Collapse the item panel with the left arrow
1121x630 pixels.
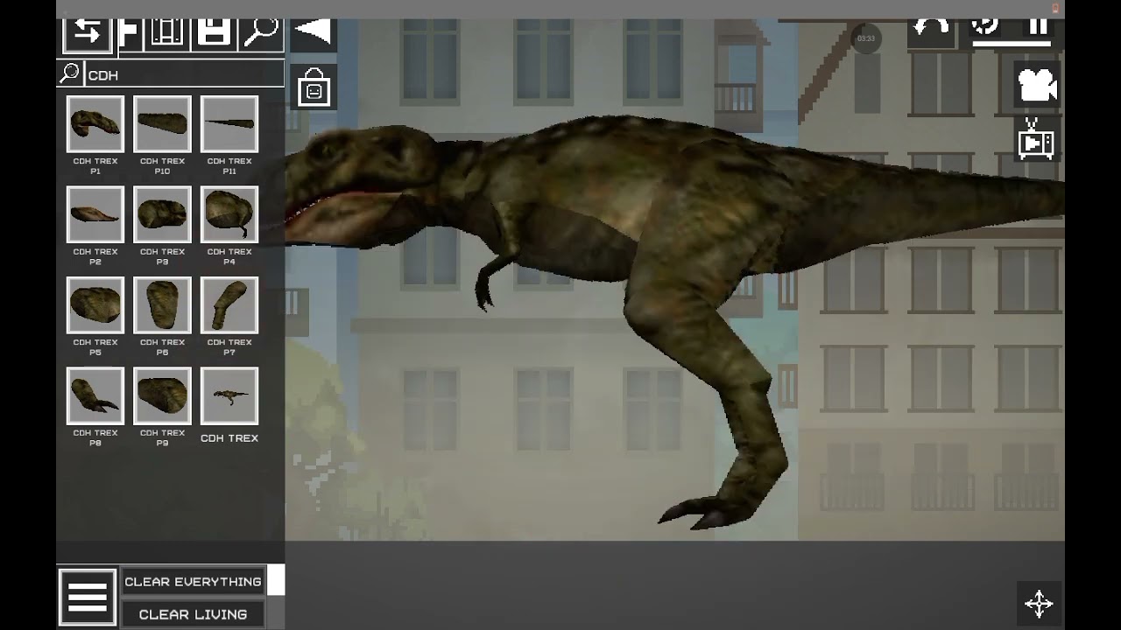coord(313,33)
